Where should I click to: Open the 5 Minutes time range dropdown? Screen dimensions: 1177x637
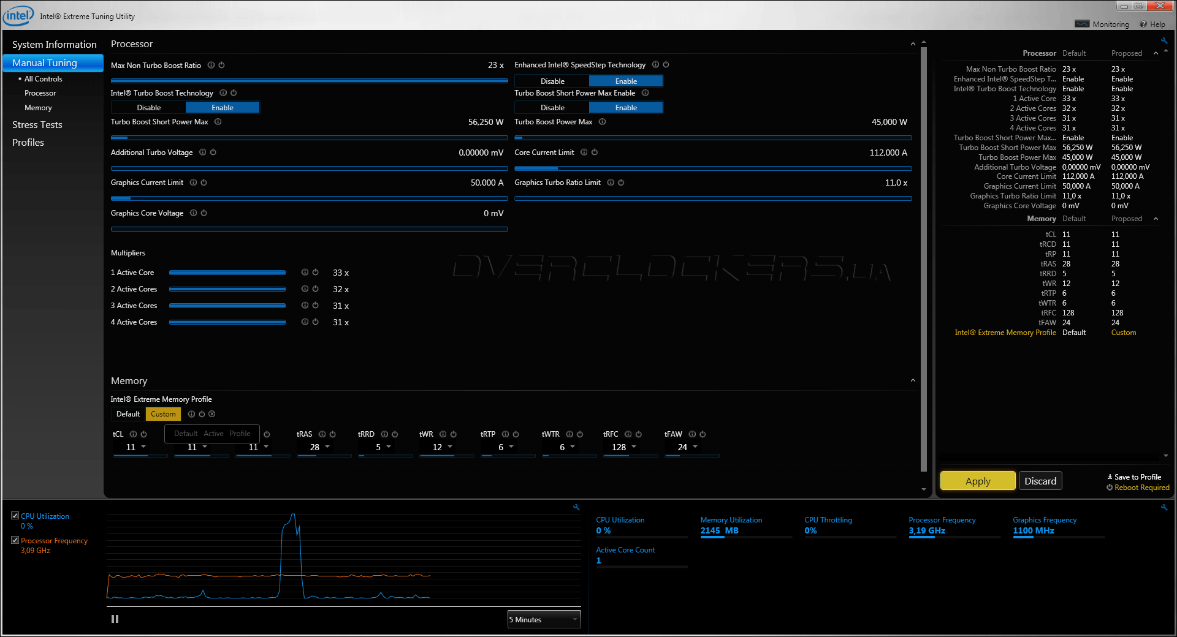[x=544, y=620]
